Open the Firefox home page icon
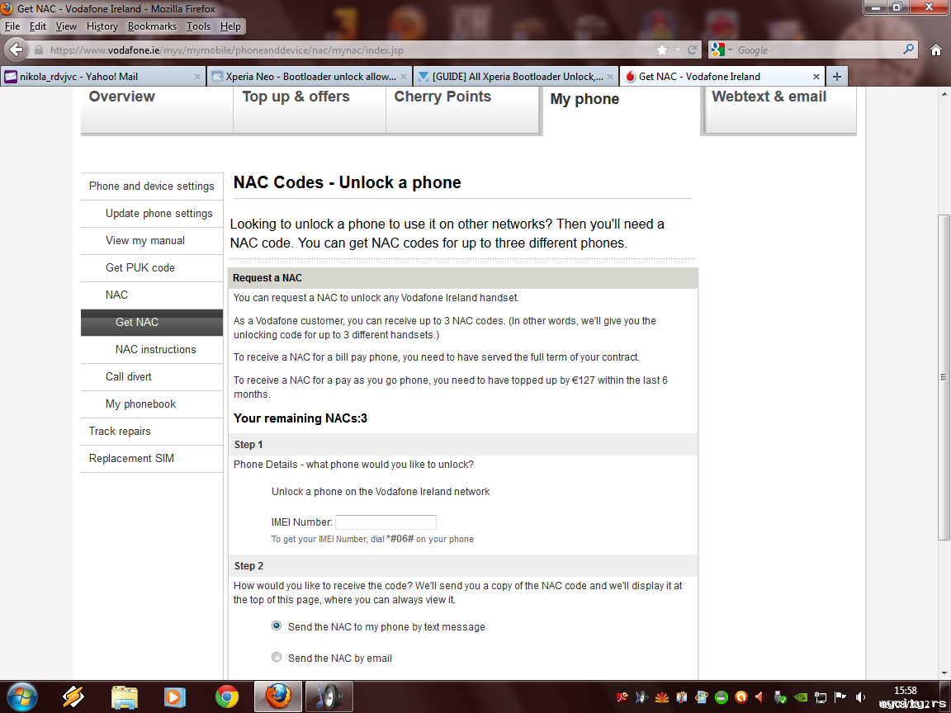Screen dimensions: 951x713 coord(936,50)
